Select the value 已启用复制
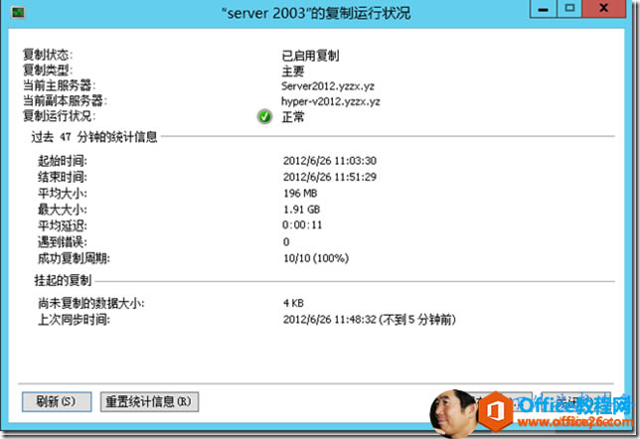This screenshot has height=439, width=640. (310, 55)
